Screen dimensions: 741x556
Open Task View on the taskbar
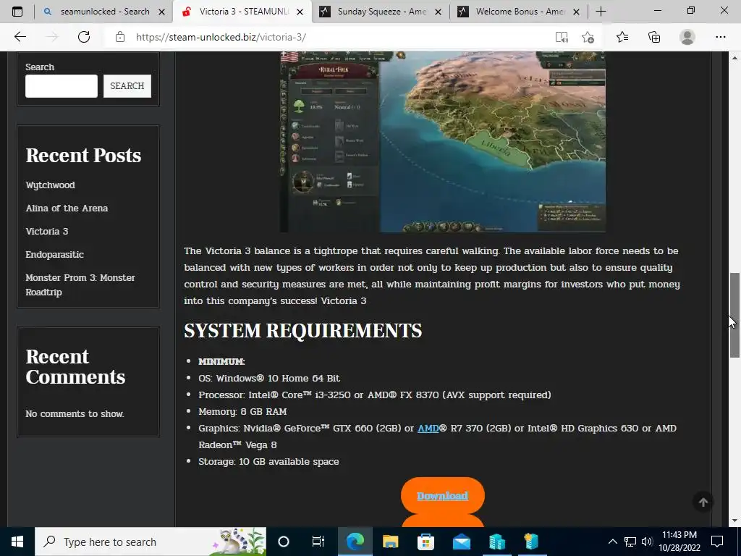pyautogui.click(x=318, y=542)
